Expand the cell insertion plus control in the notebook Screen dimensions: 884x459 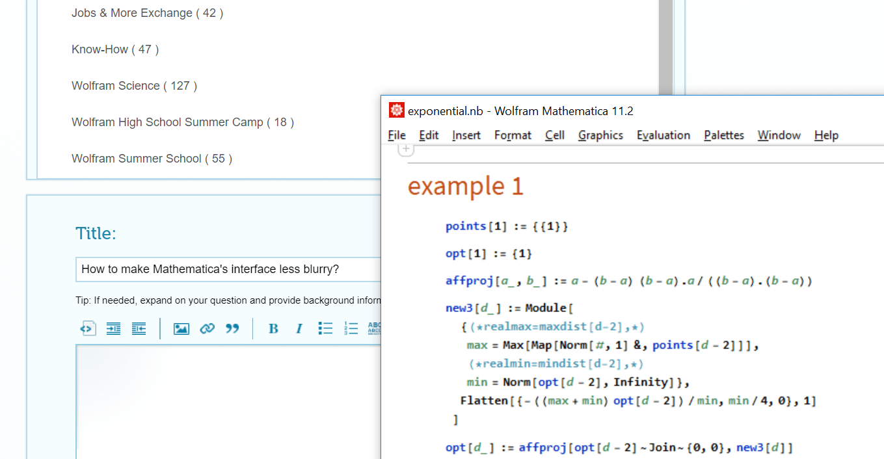coord(405,148)
